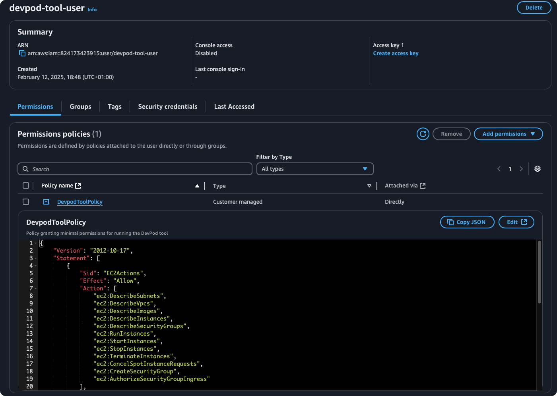The image size is (557, 396).
Task: Sort policies by Policy name ascending arrow
Action: [197, 186]
